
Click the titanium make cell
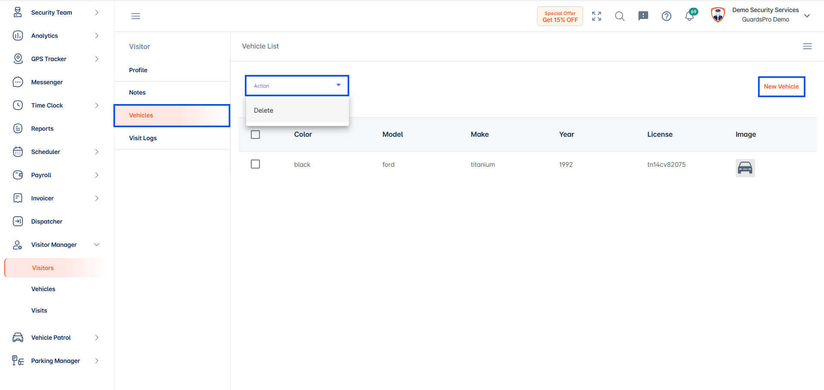pos(482,164)
